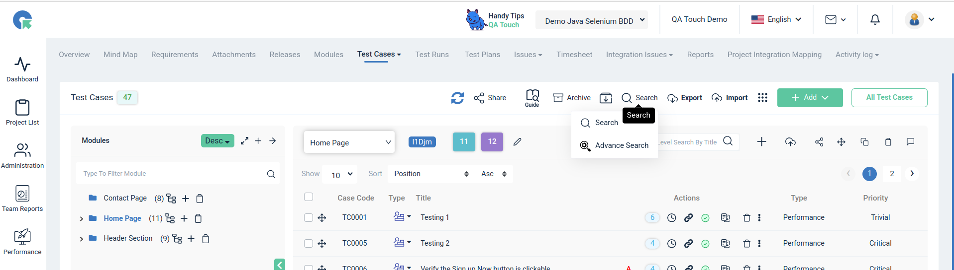Viewport: 954px width, 270px height.
Task: Check the TC0001 row checkbox
Action: tap(309, 217)
